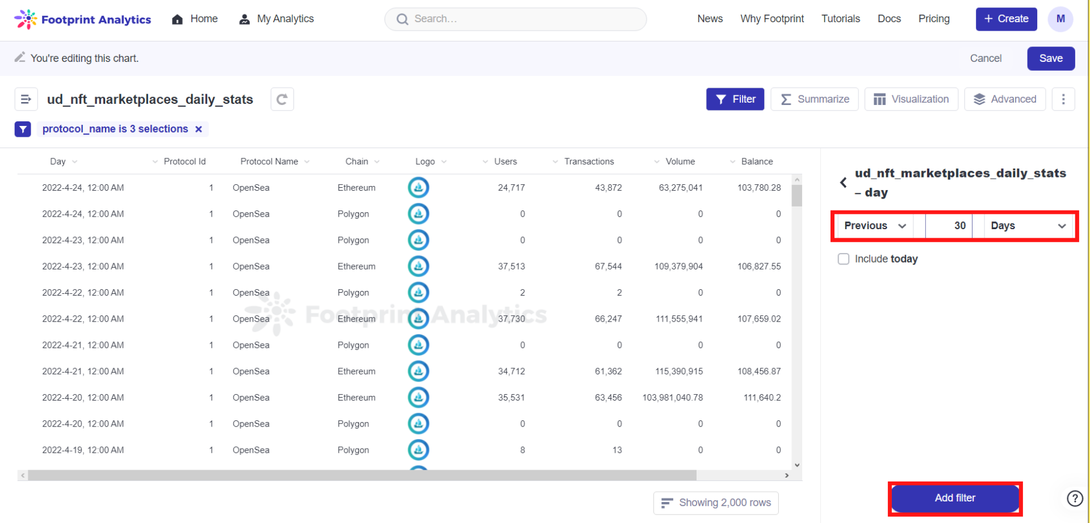Image resolution: width=1090 pixels, height=523 pixels.
Task: Click the Footprint Analytics logo
Action: (83, 19)
